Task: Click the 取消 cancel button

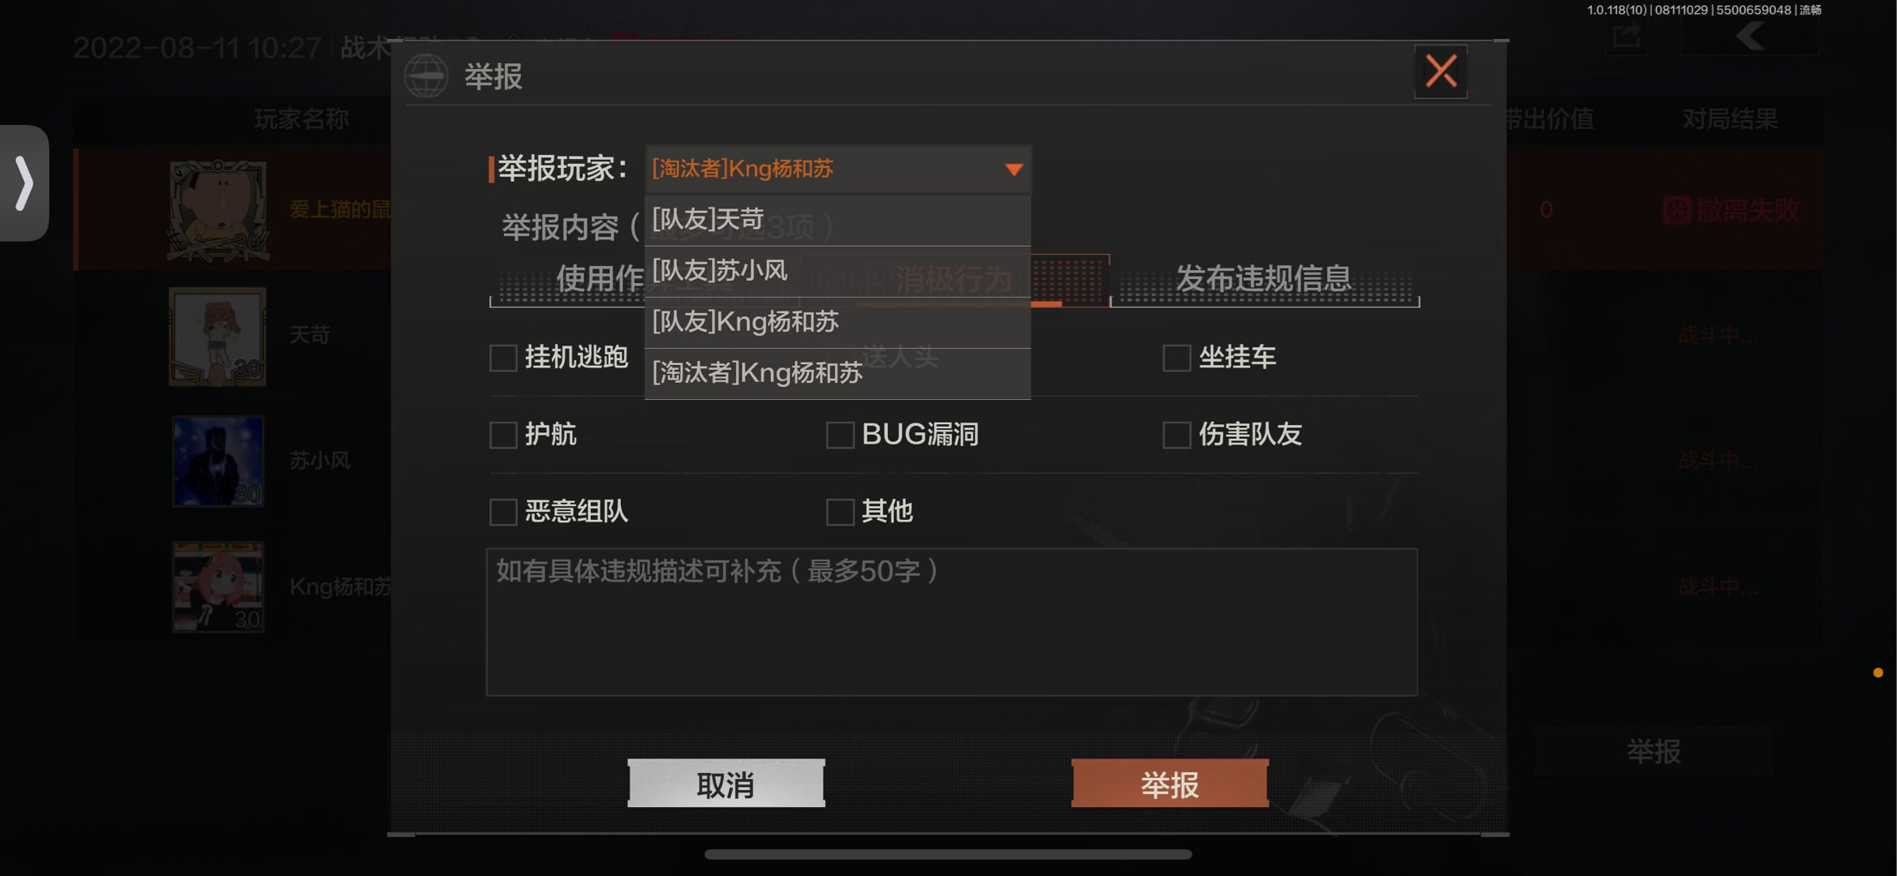Action: click(x=726, y=784)
